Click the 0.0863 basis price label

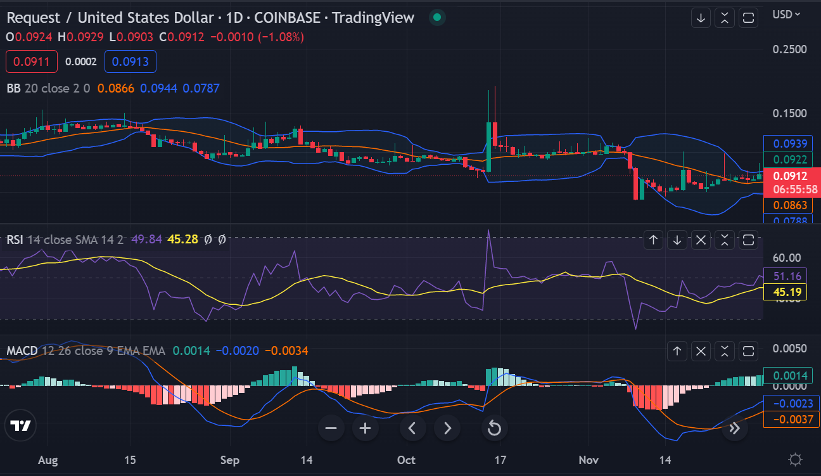[x=787, y=205]
